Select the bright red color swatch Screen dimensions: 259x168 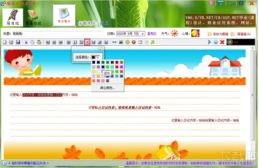117,67
